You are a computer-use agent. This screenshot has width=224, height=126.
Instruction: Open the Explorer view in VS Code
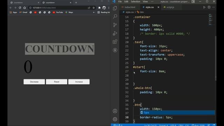coord(115,8)
